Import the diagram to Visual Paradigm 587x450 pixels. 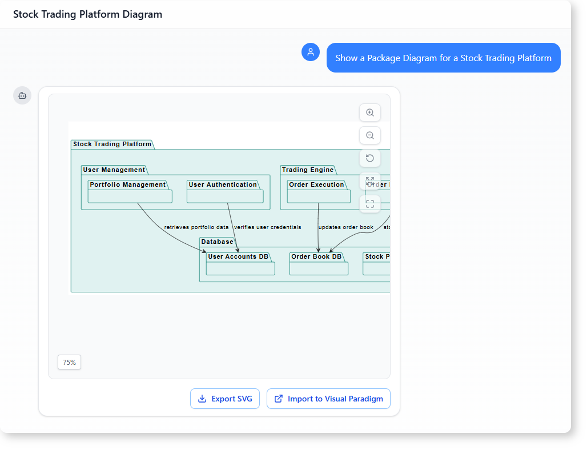point(328,399)
